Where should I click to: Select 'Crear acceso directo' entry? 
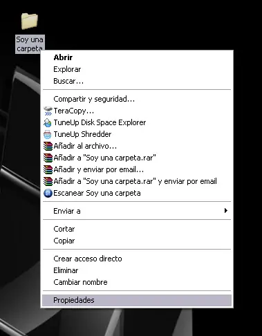[x=137, y=259]
